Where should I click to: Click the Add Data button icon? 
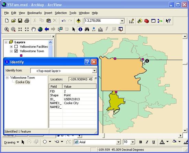pyautogui.click(x=79, y=21)
